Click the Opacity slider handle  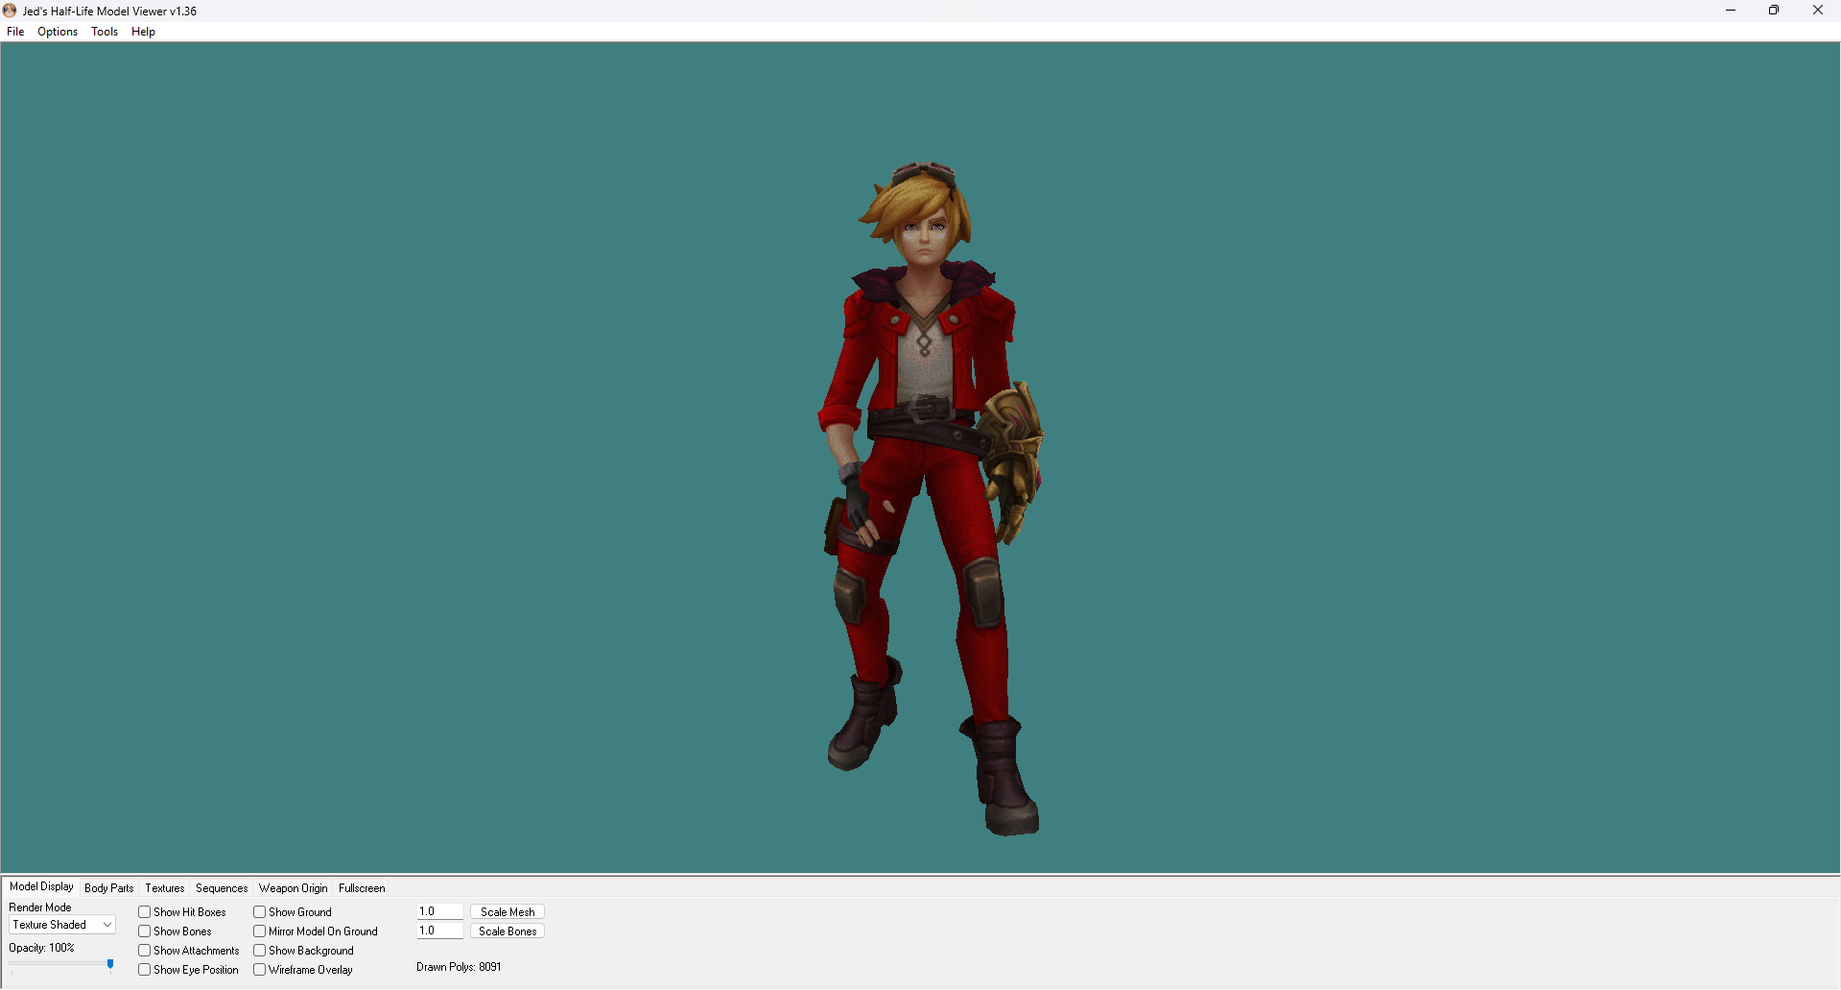point(110,965)
